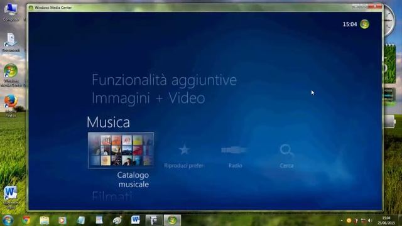Click the green Media Center logo by the clock
This screenshot has height=226, width=402.
(364, 24)
